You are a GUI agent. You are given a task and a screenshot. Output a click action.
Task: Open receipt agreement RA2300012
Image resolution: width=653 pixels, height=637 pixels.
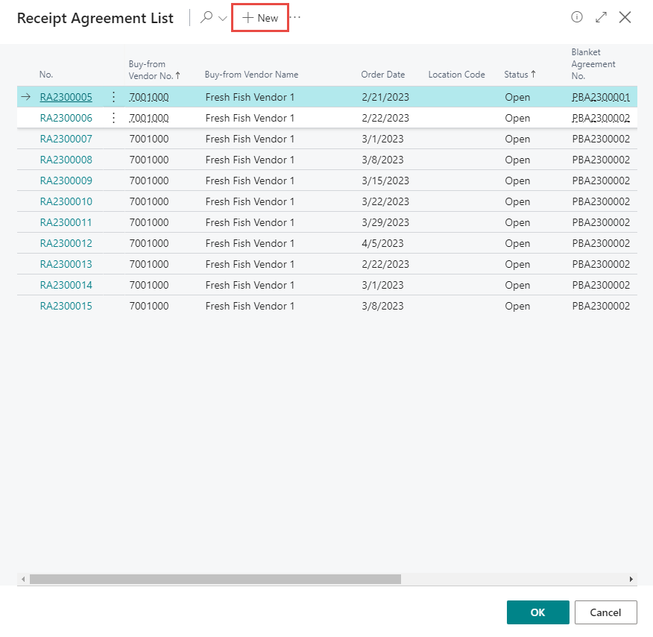pos(66,243)
